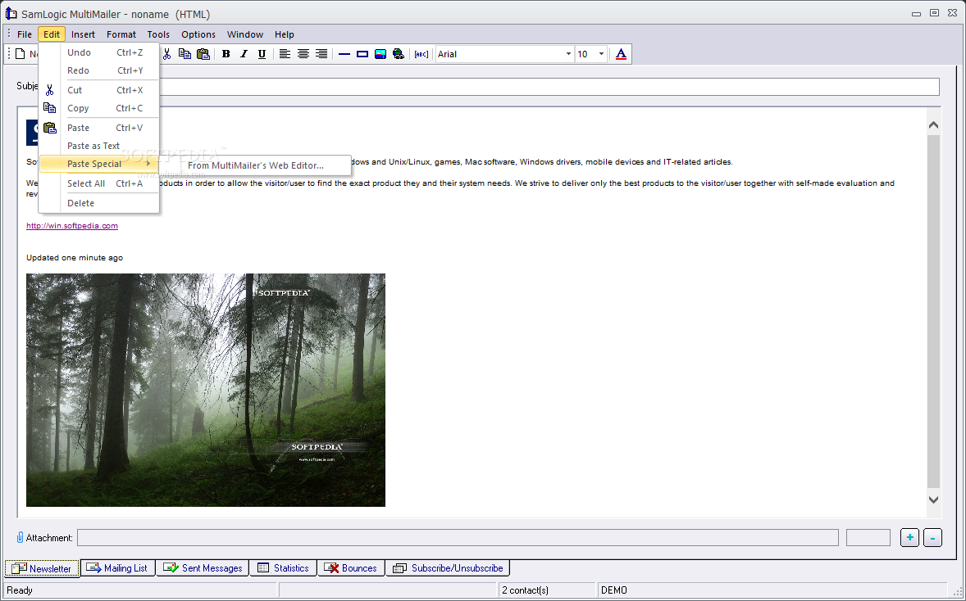This screenshot has height=601, width=966.
Task: Open the win.softpedia.com link
Action: (72, 226)
